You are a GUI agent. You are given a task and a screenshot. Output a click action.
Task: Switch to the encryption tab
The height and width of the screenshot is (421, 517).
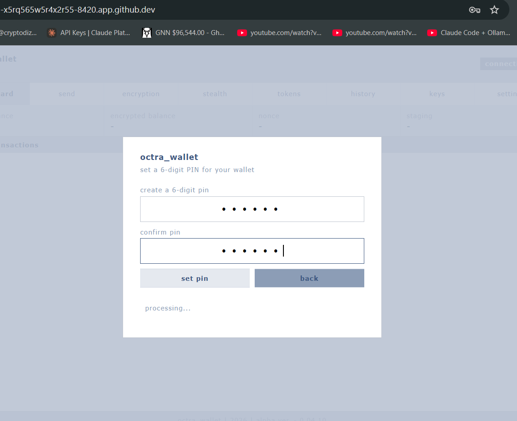coord(141,94)
